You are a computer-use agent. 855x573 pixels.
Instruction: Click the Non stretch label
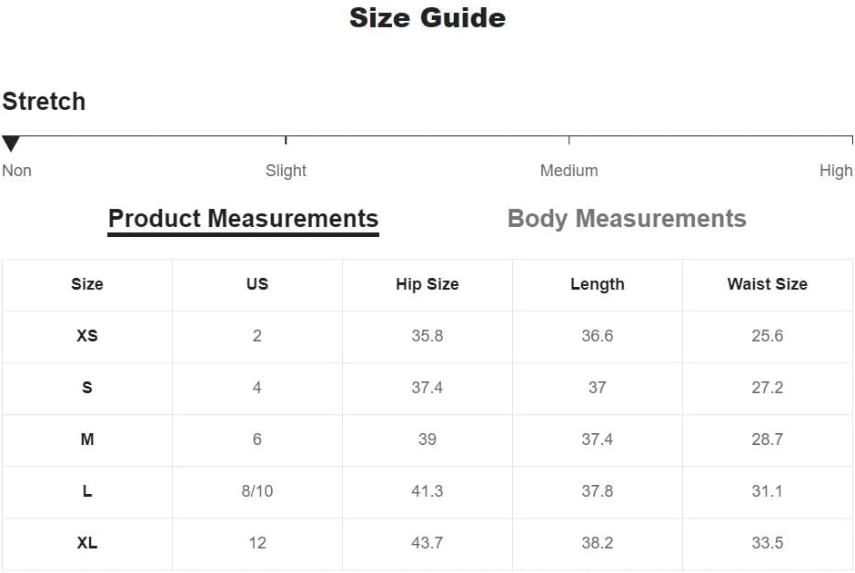17,171
